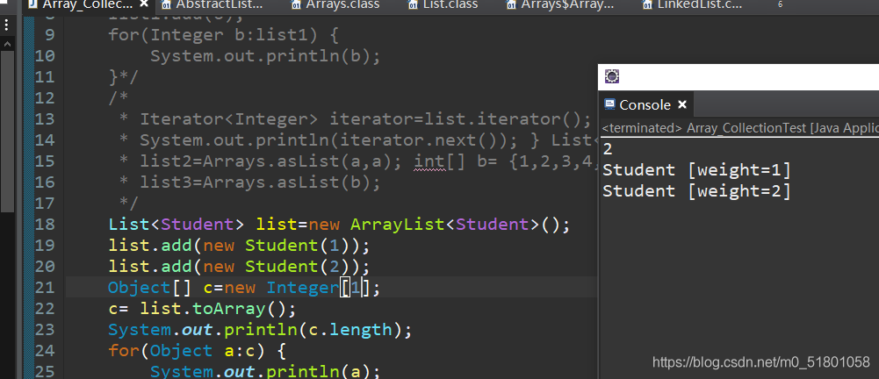Switch to the Arrays.class tab
The image size is (879, 379).
pyautogui.click(x=342, y=4)
